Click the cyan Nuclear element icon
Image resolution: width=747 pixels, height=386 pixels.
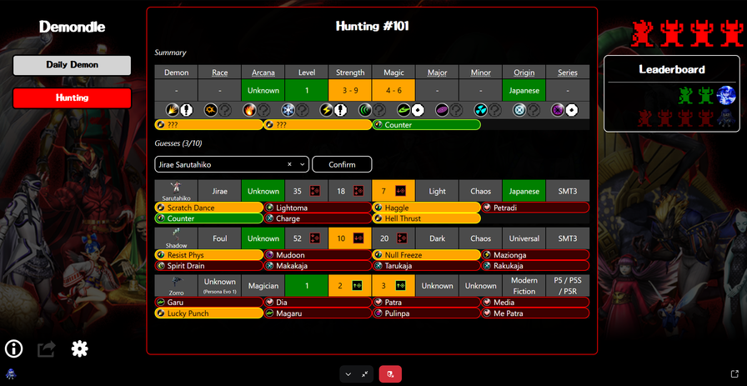point(481,110)
